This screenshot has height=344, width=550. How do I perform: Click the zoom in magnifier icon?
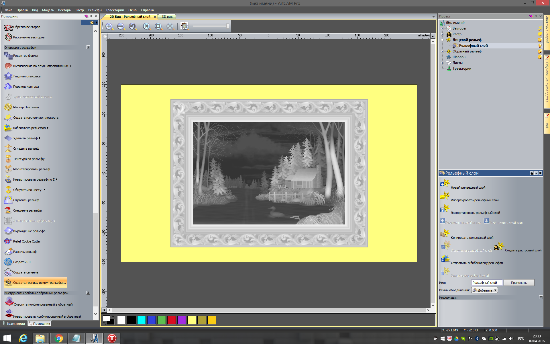tap(109, 26)
